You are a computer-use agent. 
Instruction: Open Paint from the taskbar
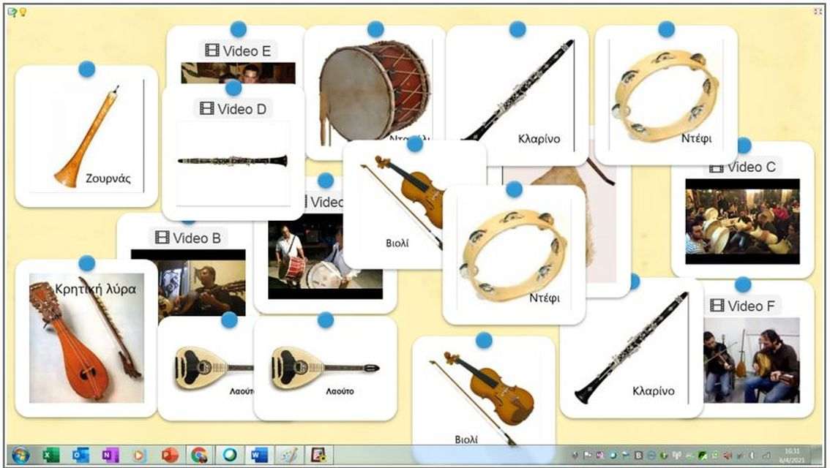[x=288, y=455]
